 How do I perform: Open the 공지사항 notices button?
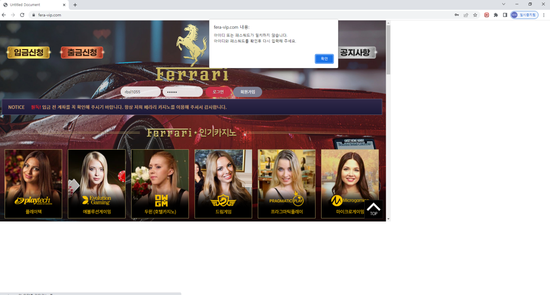click(x=357, y=53)
